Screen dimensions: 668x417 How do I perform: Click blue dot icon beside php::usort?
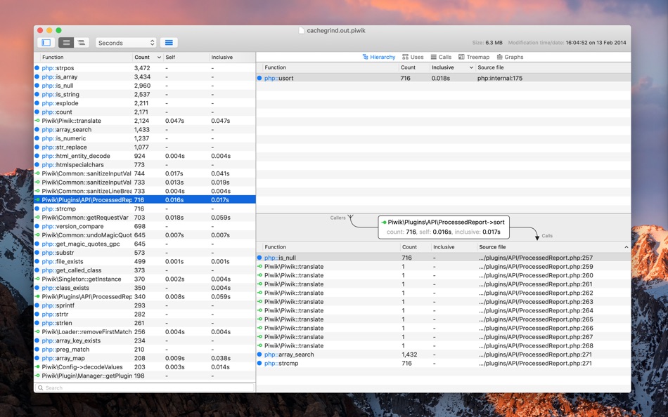point(259,79)
